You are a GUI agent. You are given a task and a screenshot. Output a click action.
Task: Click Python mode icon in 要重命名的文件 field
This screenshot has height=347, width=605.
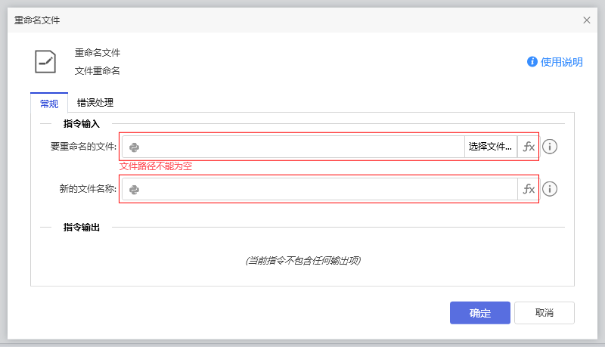coord(134,147)
